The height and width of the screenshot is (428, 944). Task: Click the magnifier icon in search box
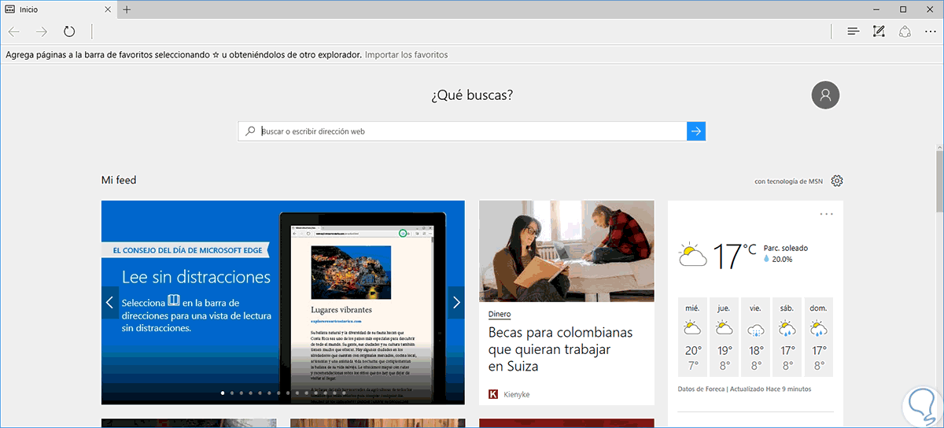coord(250,131)
